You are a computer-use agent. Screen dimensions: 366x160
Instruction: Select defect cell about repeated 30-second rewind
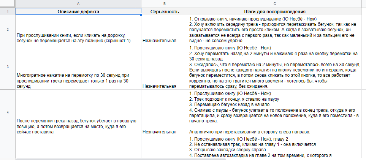coord(78,67)
